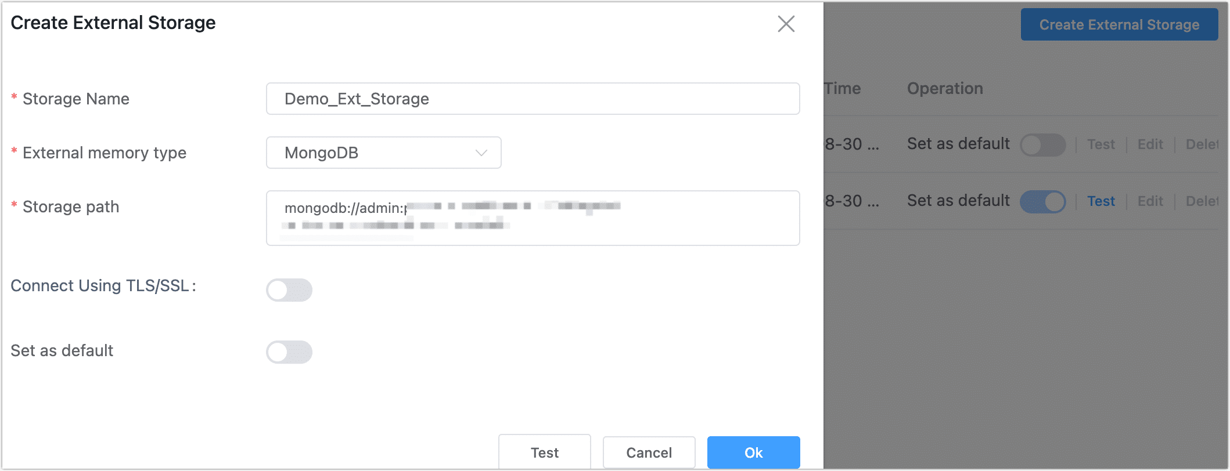Click the Connect Using TLS/SSL label
The height and width of the screenshot is (471, 1230).
(x=103, y=286)
